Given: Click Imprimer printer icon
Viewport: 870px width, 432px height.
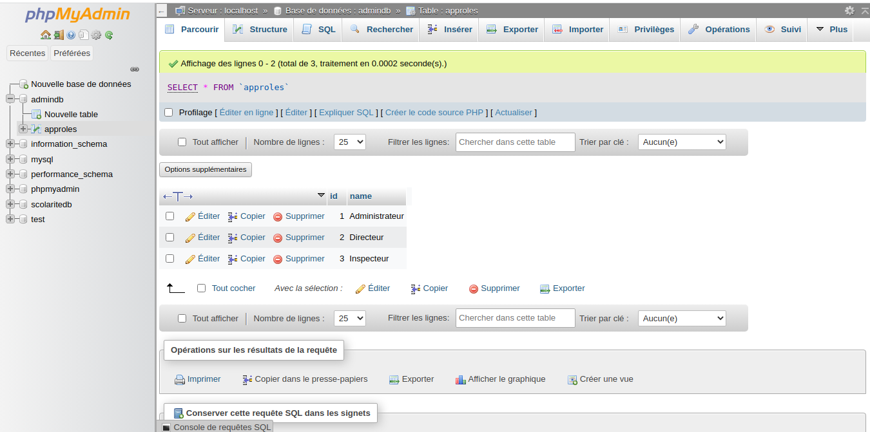Looking at the screenshot, I should [180, 380].
